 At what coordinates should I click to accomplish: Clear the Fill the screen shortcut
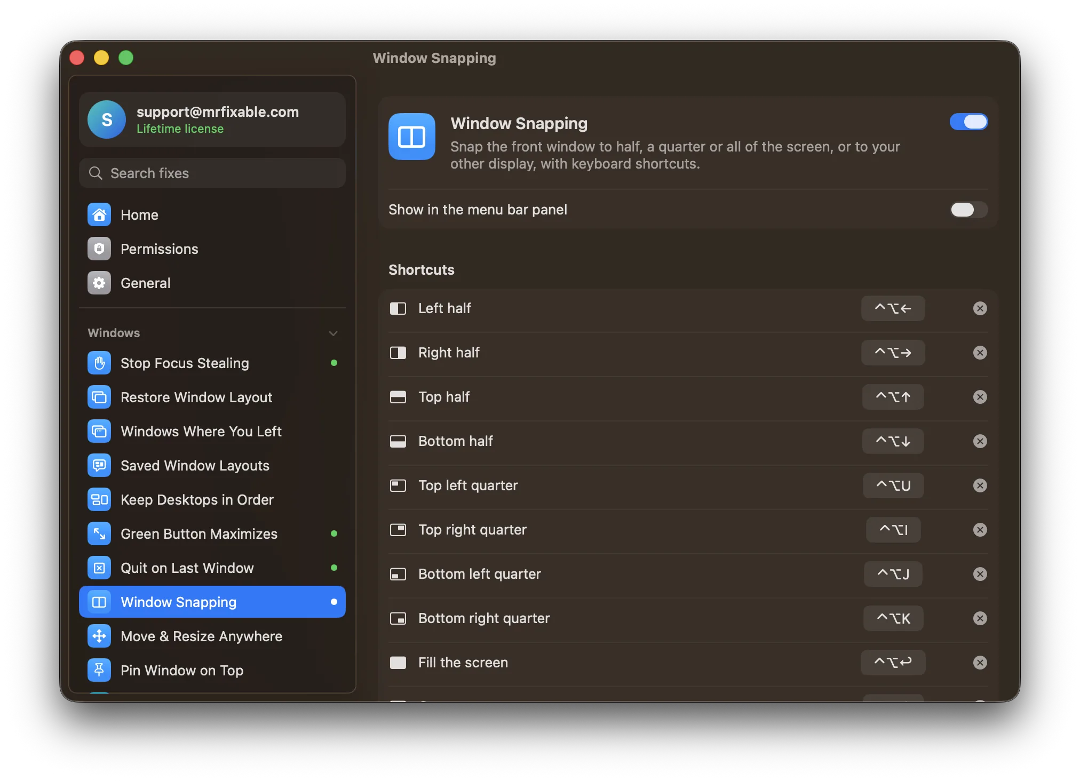pyautogui.click(x=980, y=663)
